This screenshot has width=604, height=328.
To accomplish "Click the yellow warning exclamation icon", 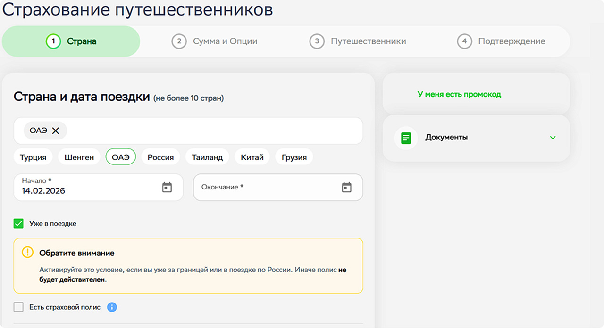I will click(x=28, y=253).
